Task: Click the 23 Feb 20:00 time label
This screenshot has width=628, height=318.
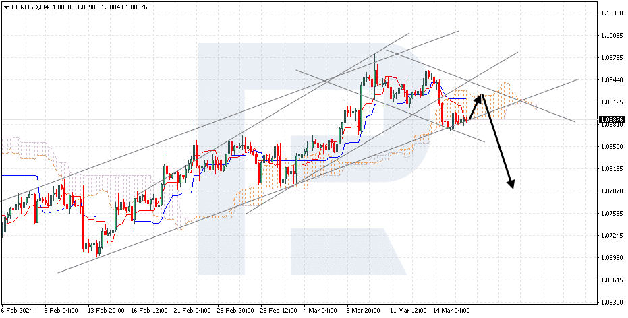Action: (235, 311)
